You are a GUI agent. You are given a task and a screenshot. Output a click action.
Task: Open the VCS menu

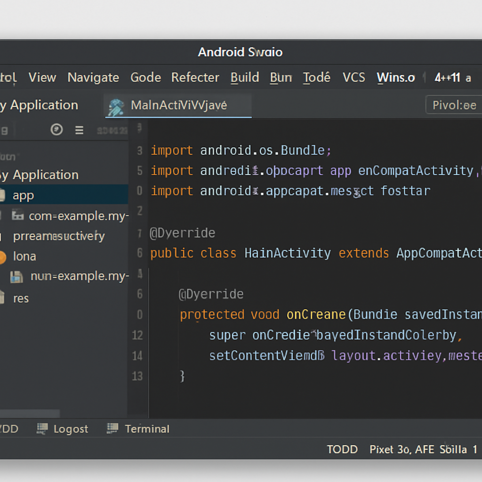354,78
